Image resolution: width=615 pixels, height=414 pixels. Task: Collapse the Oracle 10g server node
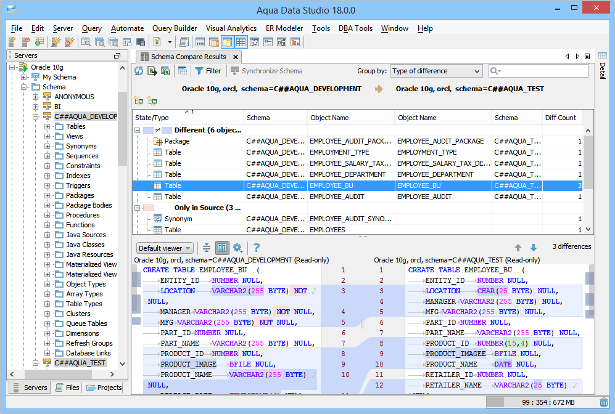pyautogui.click(x=12, y=67)
